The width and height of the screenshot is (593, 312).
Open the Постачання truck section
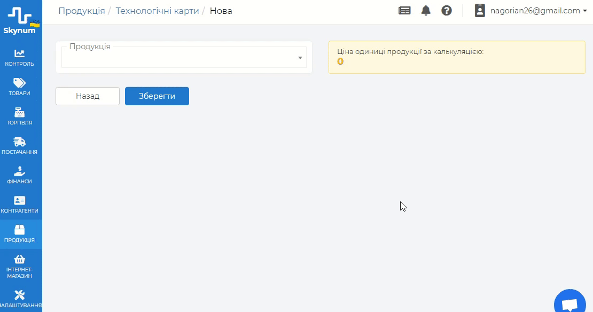point(19,146)
